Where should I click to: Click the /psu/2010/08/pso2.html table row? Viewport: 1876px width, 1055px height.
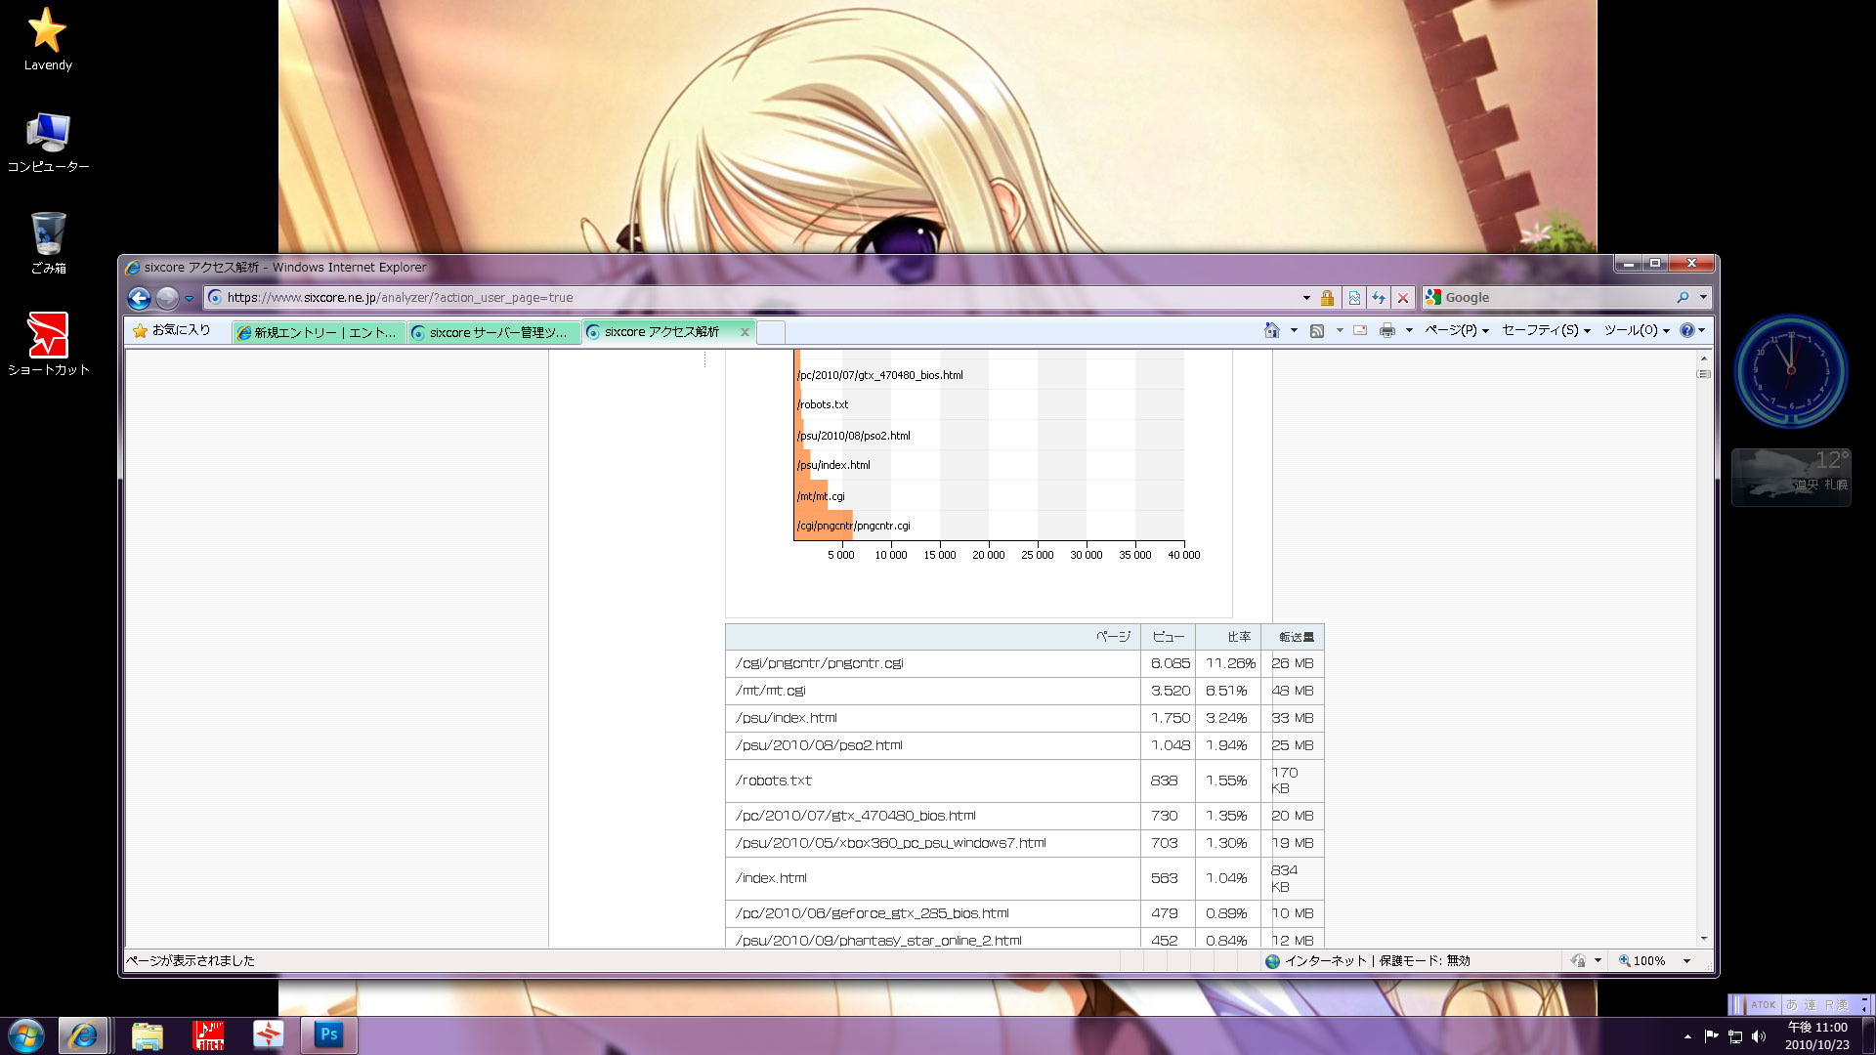[1024, 745]
